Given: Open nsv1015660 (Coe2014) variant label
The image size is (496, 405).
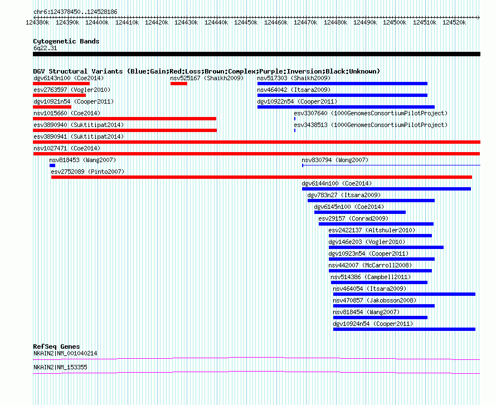Looking at the screenshot, I should 67,113.
